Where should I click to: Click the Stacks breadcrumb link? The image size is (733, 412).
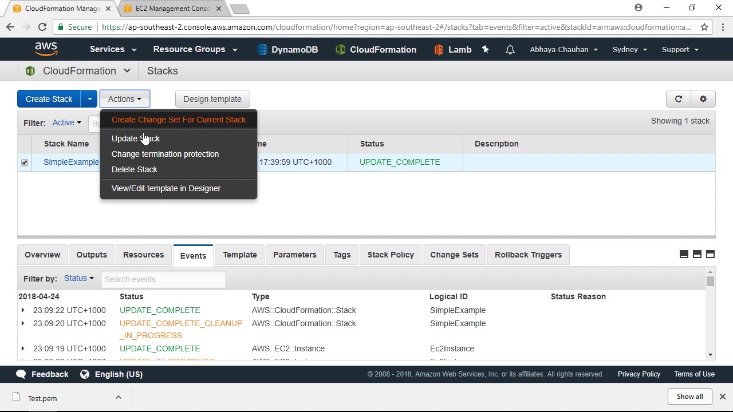163,71
